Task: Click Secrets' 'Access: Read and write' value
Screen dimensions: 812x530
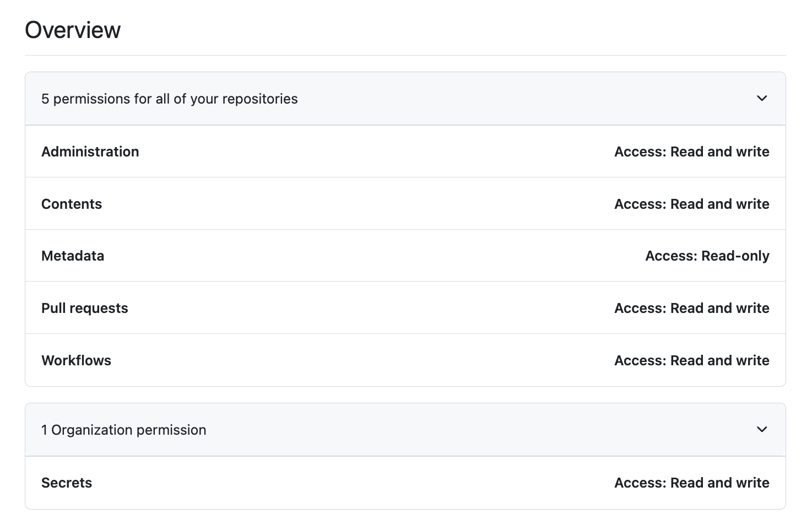Action: point(692,483)
